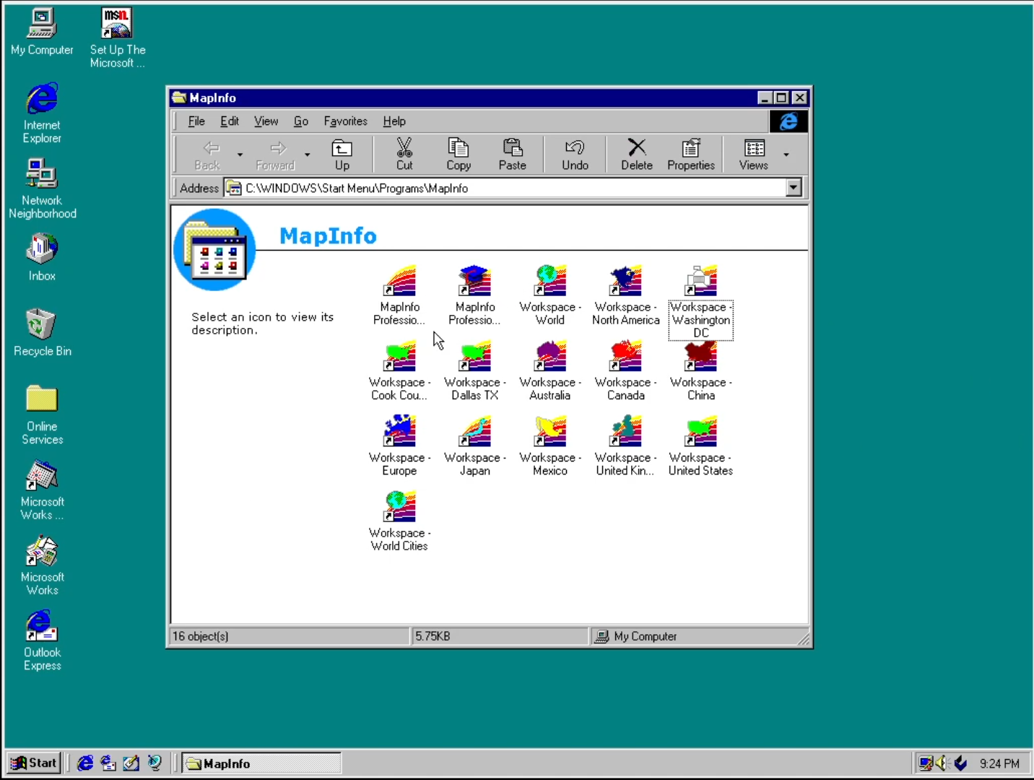The image size is (1034, 780).
Task: Select Workspace - United Kin... shortcut
Action: [626, 446]
